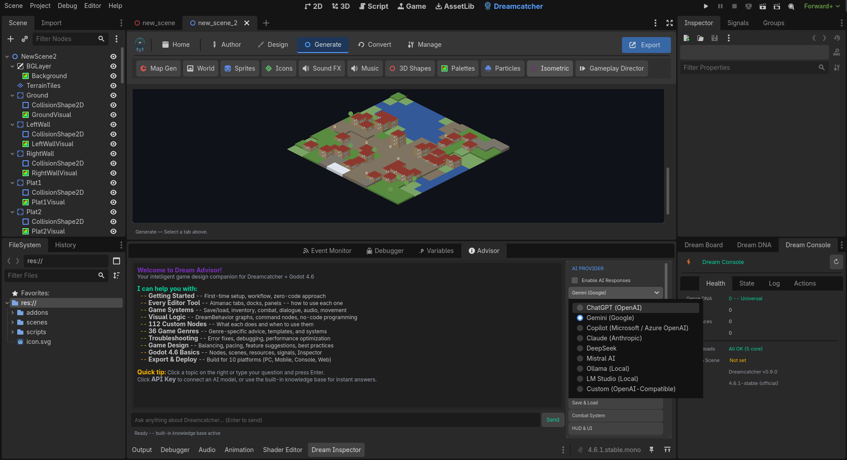Click the Ask anything Dreamcatcher input

pyautogui.click(x=335, y=420)
